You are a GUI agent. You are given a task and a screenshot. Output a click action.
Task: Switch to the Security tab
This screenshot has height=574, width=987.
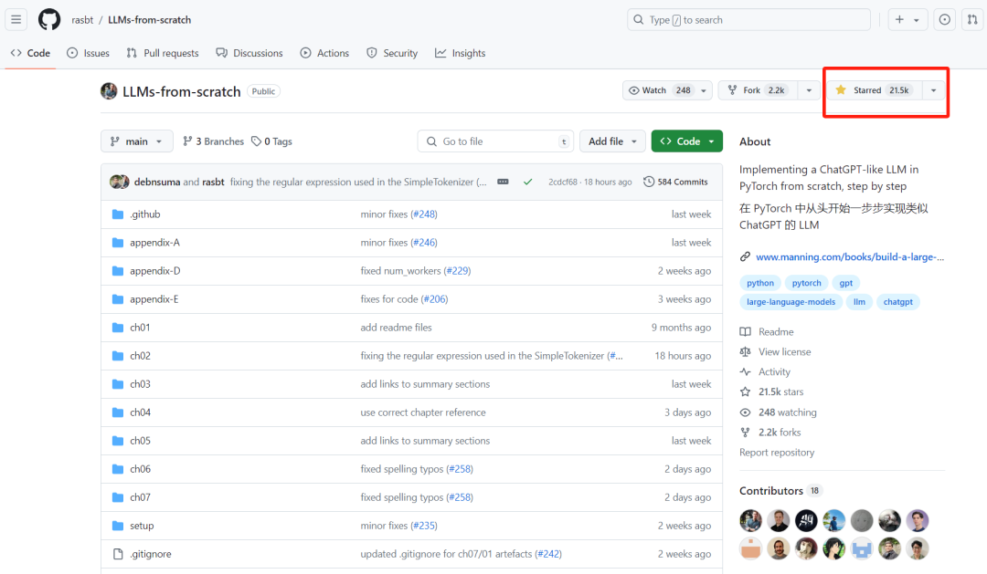point(392,54)
